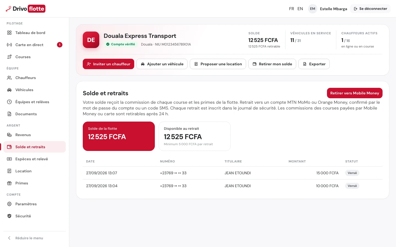396x247 pixels.
Task: Go to Primes page
Action: 35,183
